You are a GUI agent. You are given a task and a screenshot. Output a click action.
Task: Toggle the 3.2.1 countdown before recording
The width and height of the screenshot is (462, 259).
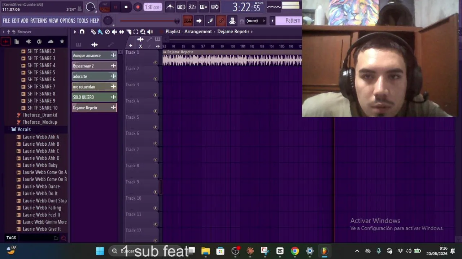pyautogui.click(x=192, y=7)
